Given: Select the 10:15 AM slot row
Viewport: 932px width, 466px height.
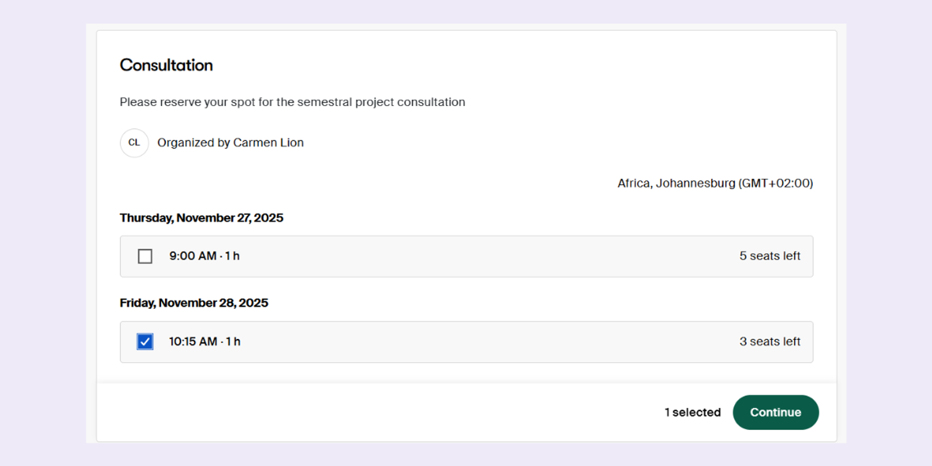Looking at the screenshot, I should (466, 342).
